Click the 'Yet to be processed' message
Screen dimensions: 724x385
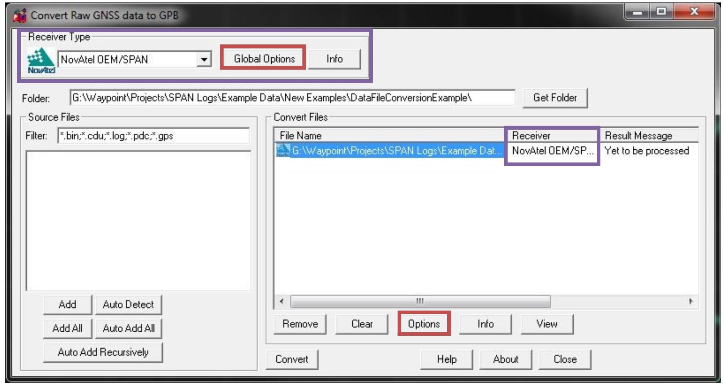pyautogui.click(x=646, y=151)
